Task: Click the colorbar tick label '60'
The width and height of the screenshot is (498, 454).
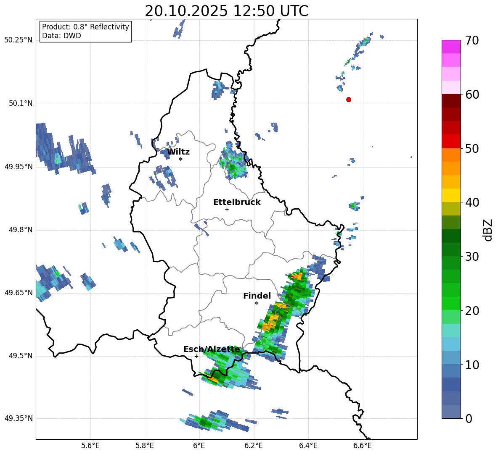Action: [472, 94]
